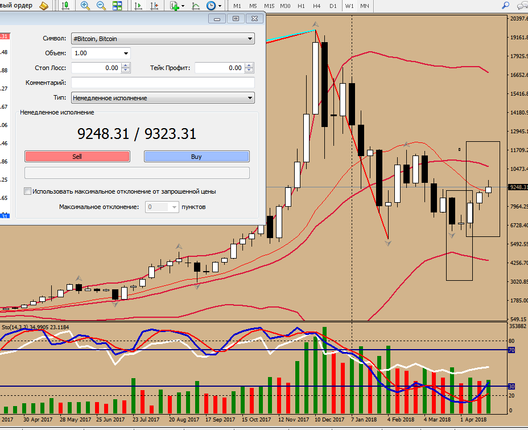528x430 pixels.
Task: Click the zoom out magnifier icon
Action: pyautogui.click(x=101, y=6)
